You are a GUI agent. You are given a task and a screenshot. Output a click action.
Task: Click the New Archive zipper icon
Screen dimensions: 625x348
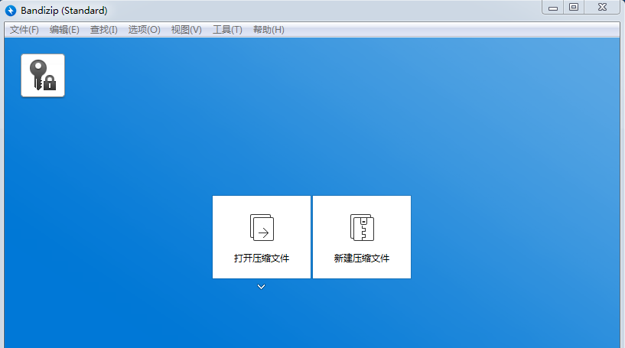[362, 227]
